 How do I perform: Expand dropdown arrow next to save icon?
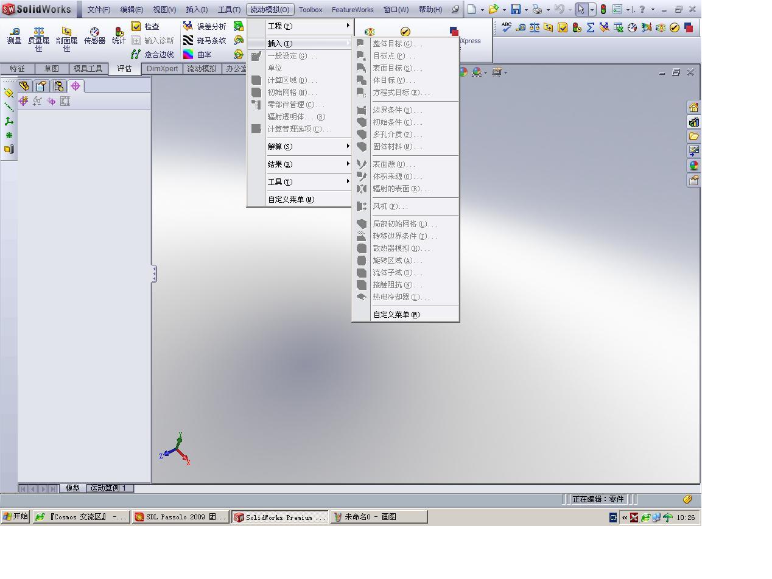point(526,10)
